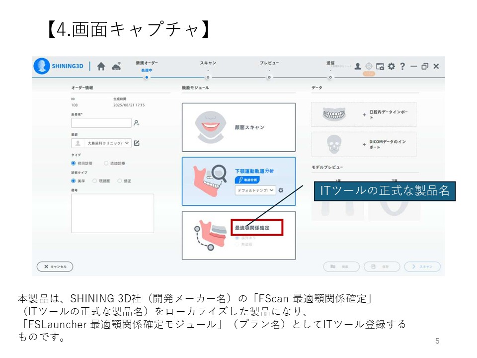
Task: Click the add patient icon
Action: coord(137,123)
